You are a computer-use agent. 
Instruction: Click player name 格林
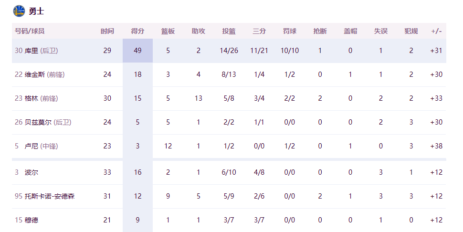(x=32, y=98)
